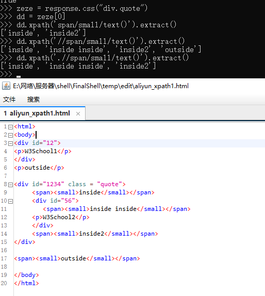Click the .//span/small/text() command in terminal
The image size is (265, 296).
pos(102,58)
